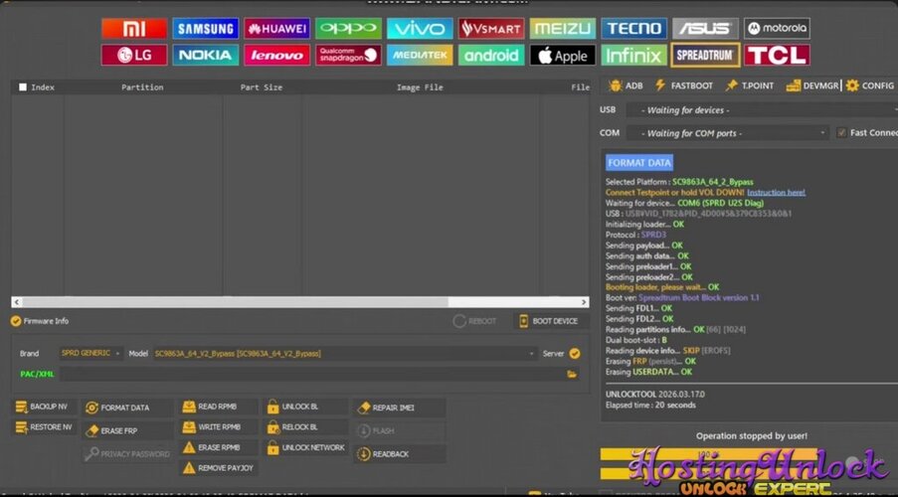Open the FASTBOOT tab
898x497 pixels.
684,85
